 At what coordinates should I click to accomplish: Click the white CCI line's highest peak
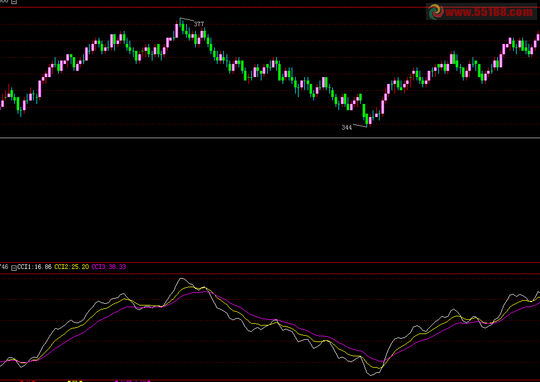point(182,279)
